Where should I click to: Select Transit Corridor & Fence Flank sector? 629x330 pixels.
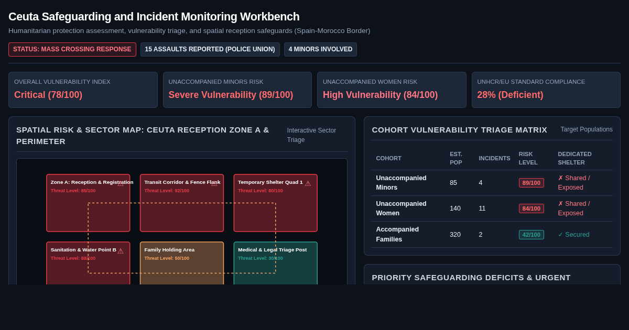(182, 203)
